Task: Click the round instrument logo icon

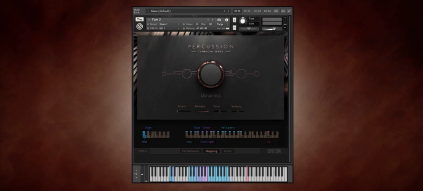Action: tap(140, 26)
